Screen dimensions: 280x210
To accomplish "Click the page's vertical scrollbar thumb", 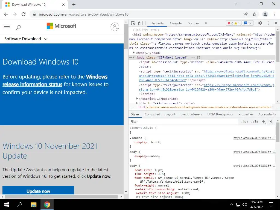I will pyautogui.click(x=126, y=36).
